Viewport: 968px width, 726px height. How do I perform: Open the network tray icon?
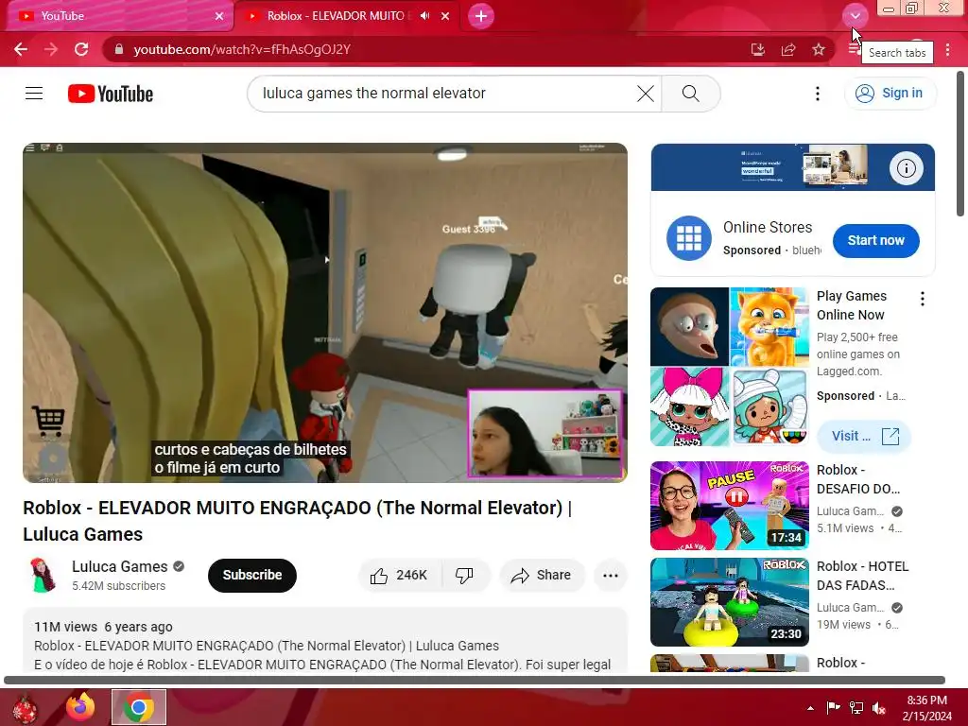[856, 708]
